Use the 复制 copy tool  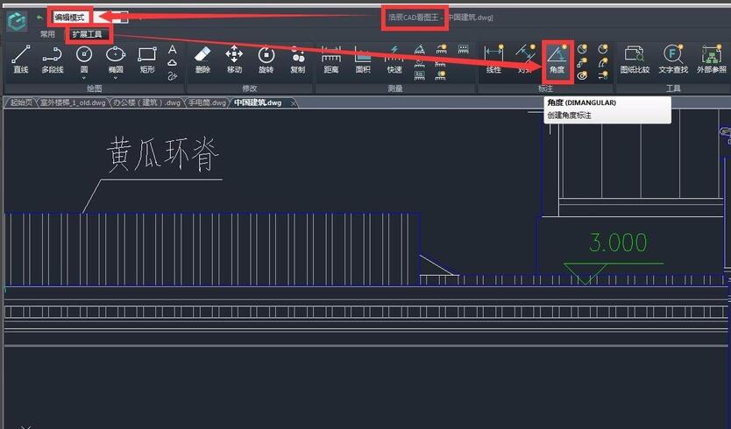(x=297, y=59)
